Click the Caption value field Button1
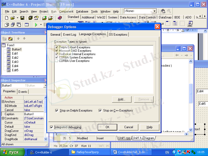 click(x=34, y=114)
